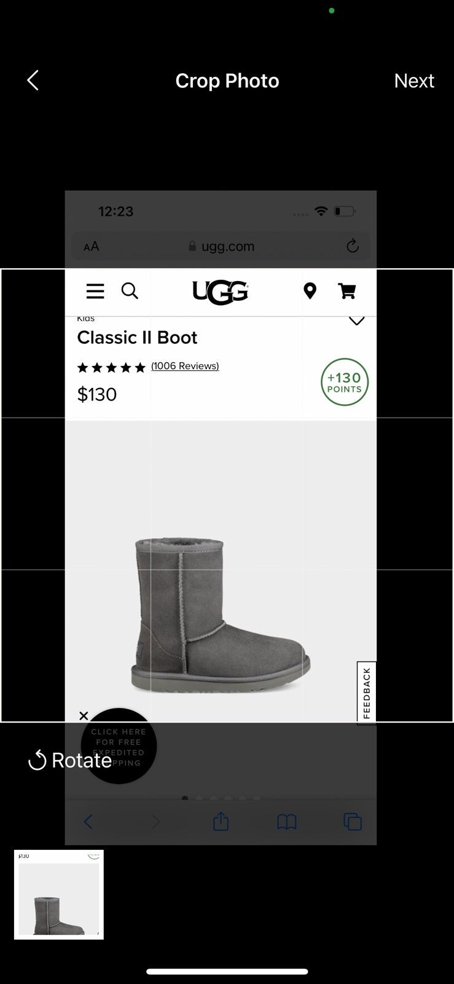Open the UGG hamburger menu

[x=95, y=291]
